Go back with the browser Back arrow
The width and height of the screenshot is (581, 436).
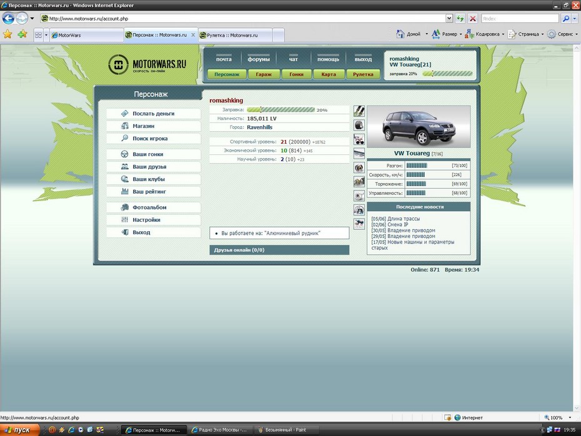(8, 18)
